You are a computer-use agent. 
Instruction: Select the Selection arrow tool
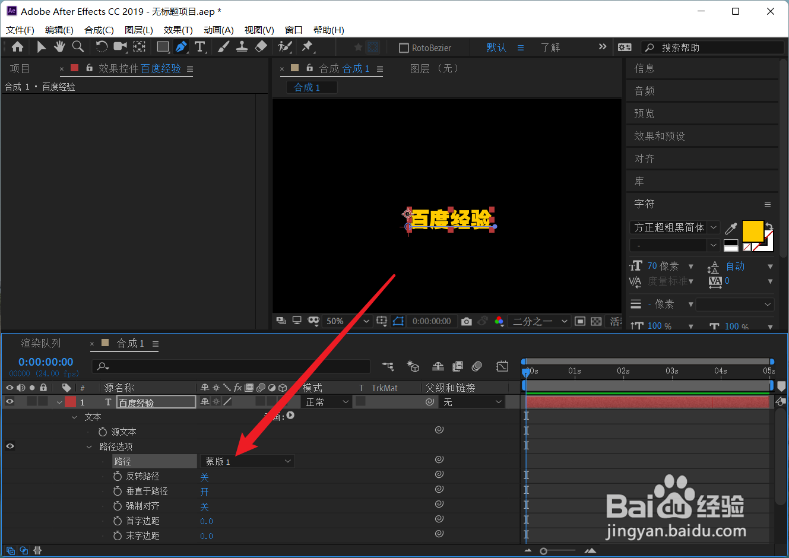pos(41,47)
